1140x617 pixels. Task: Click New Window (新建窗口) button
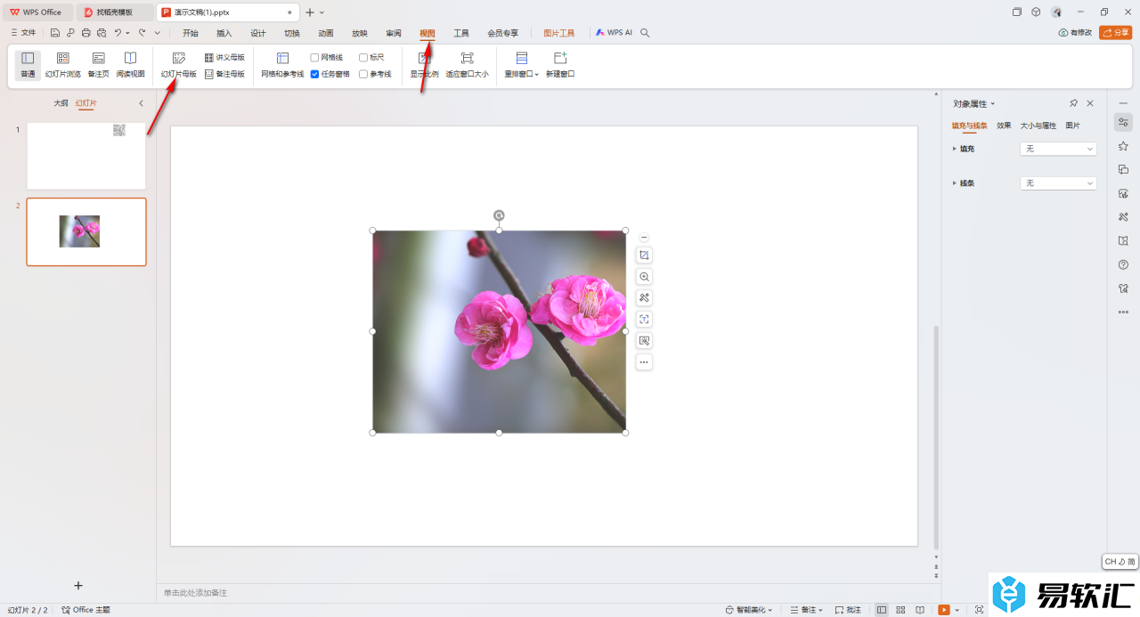pyautogui.click(x=560, y=65)
